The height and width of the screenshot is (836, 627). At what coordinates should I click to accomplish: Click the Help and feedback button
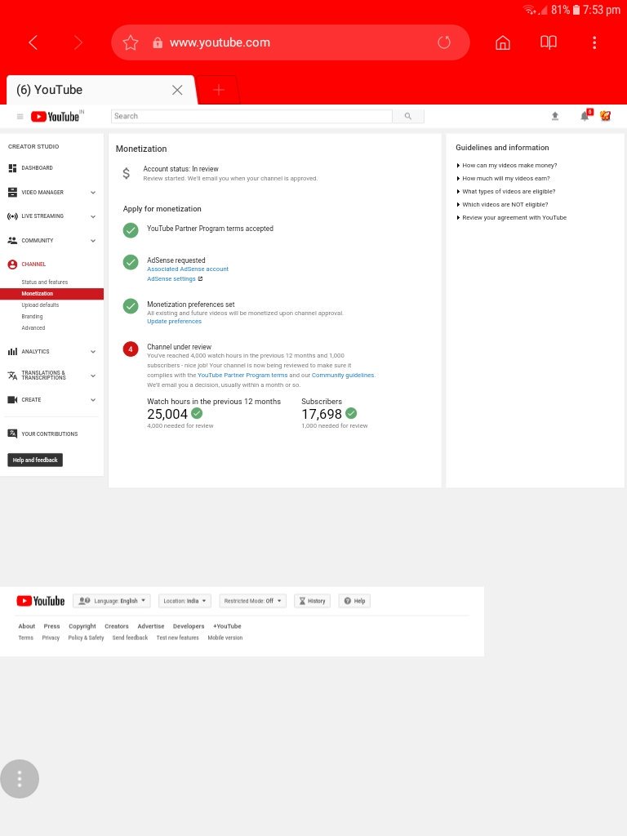click(35, 460)
